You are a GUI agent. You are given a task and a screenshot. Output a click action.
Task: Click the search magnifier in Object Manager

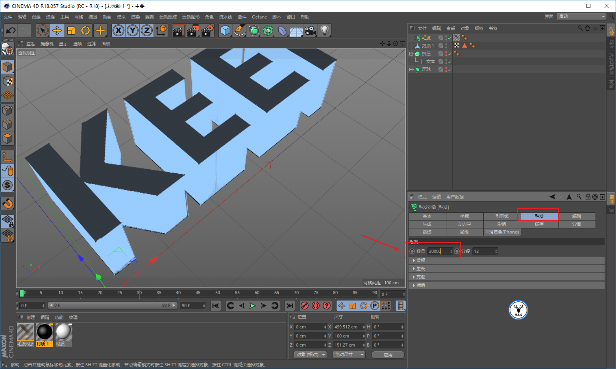(580, 28)
